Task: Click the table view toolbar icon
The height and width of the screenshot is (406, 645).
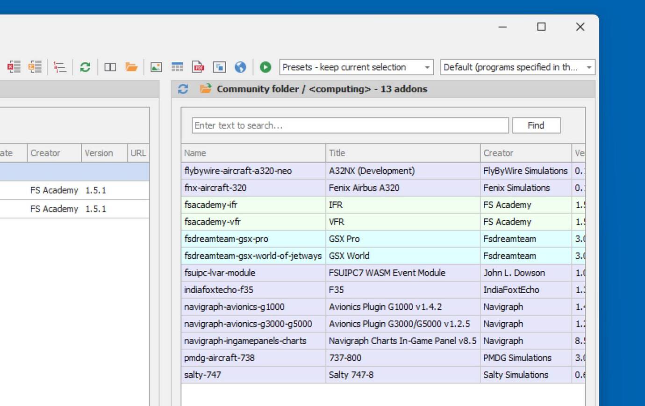Action: [x=177, y=67]
